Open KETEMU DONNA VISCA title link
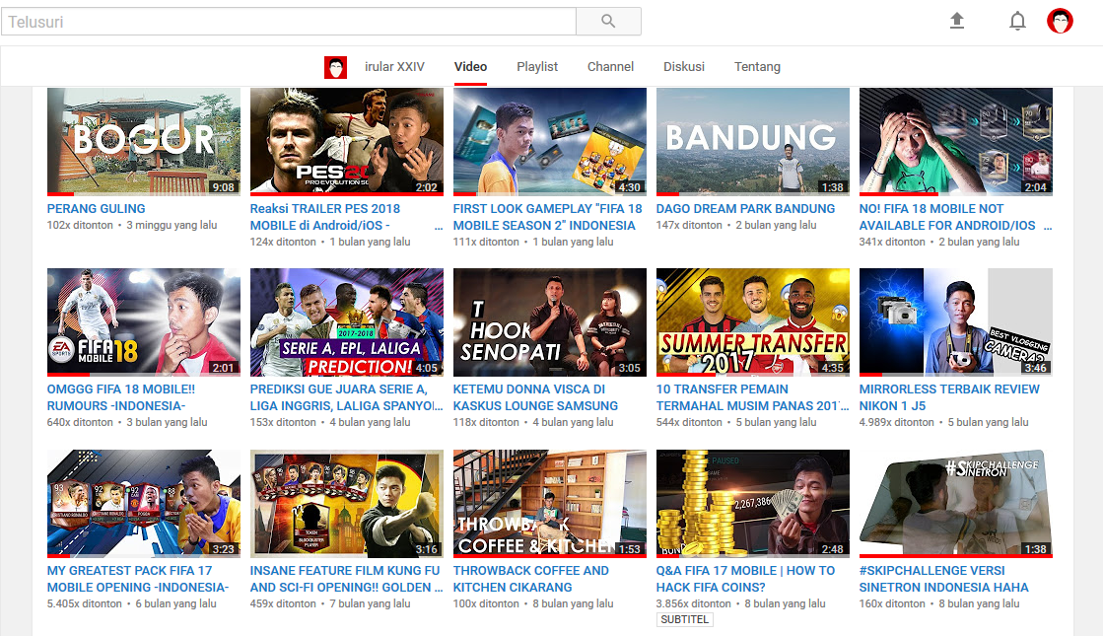 [x=535, y=397]
